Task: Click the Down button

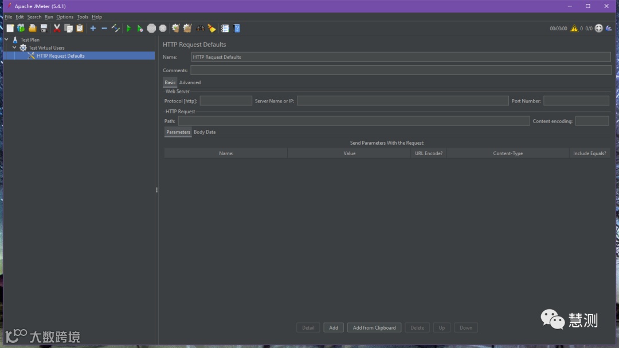Action: pyautogui.click(x=466, y=327)
